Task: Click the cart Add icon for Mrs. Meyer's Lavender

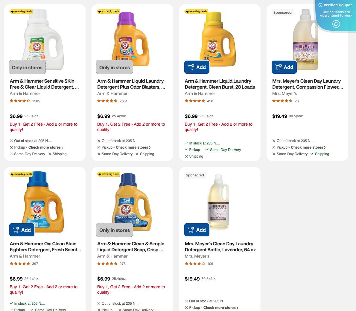Action: 191,230
